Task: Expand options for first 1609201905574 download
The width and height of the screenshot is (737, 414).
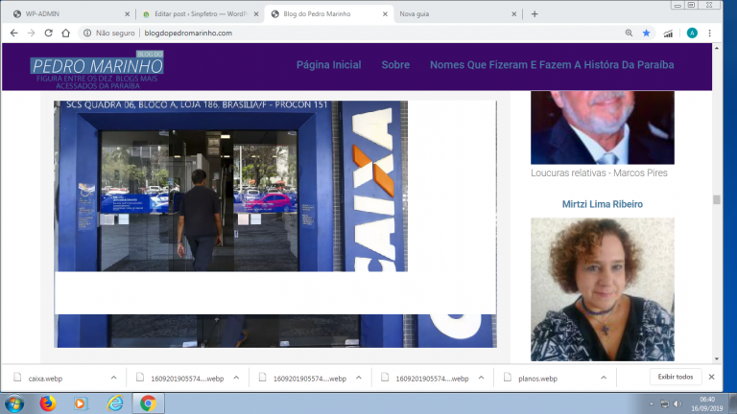Action: pos(236,378)
